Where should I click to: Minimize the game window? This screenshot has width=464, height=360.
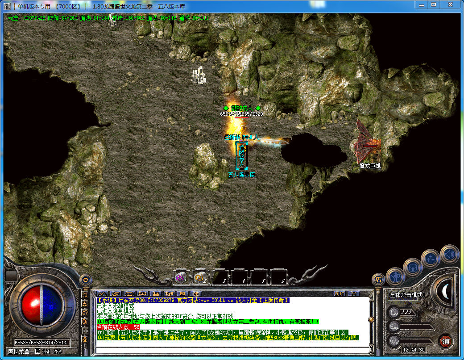[421, 4]
